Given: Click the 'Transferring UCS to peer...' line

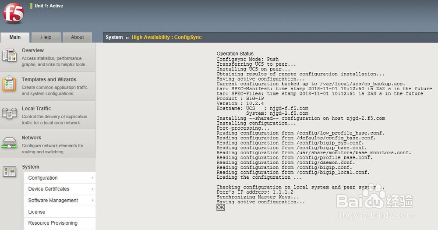Looking at the screenshot, I should pyautogui.click(x=256, y=64).
